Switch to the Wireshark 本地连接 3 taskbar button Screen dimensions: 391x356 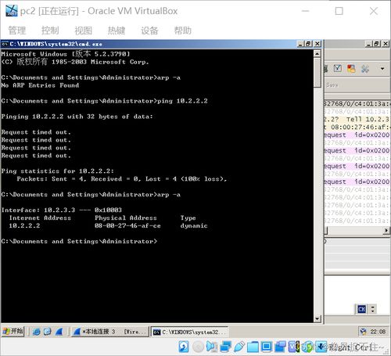109,332
